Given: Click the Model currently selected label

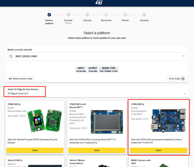Looking at the screenshot, I should [x=20, y=50].
